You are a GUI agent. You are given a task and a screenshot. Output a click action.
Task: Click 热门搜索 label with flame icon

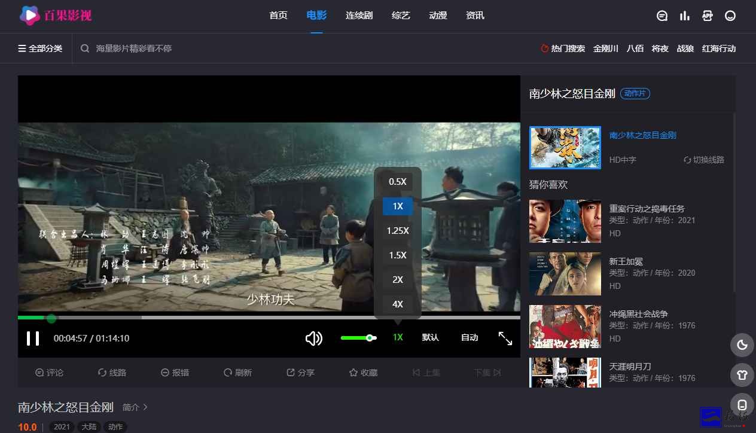point(563,48)
